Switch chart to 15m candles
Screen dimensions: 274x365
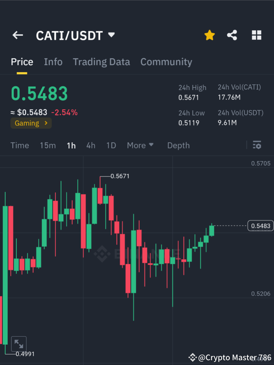click(48, 145)
